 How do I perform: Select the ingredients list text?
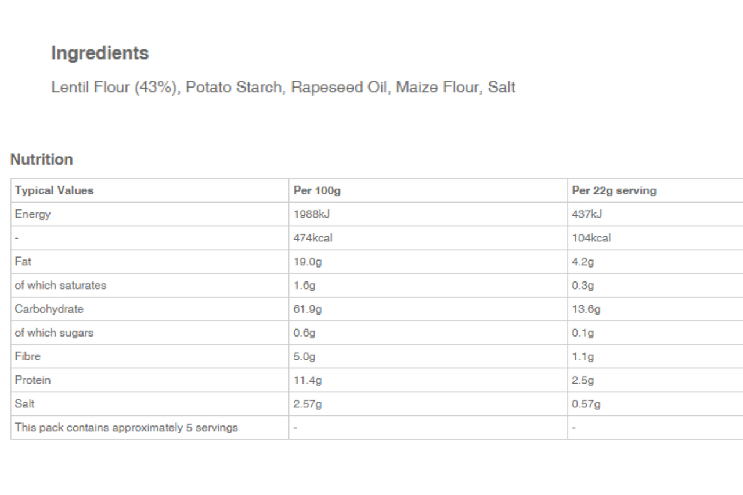(x=283, y=88)
